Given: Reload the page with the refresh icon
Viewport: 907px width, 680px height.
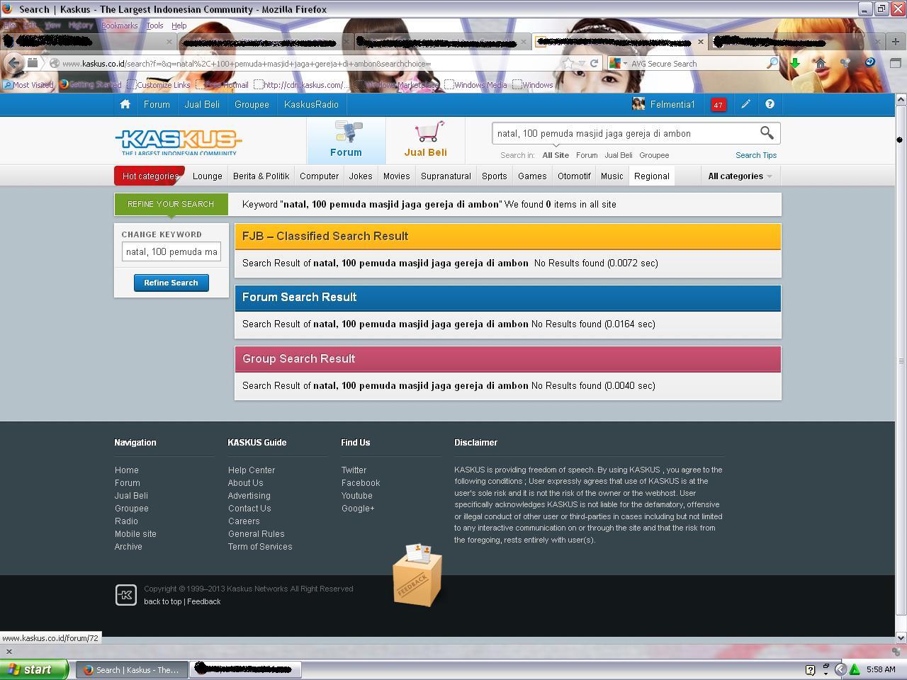Looking at the screenshot, I should tap(594, 63).
